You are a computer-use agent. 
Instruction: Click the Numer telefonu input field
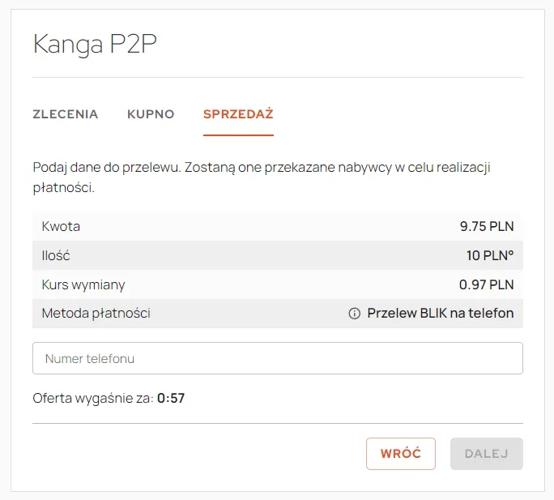pos(278,358)
